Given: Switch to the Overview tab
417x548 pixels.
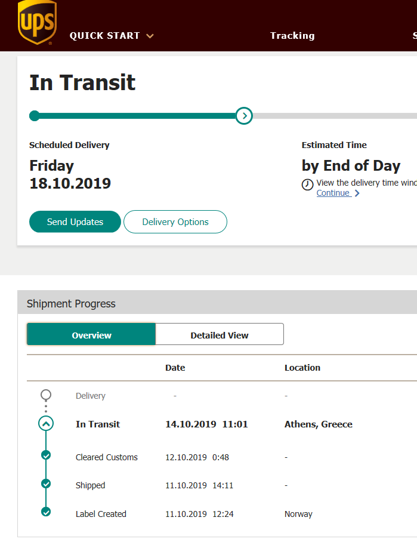Looking at the screenshot, I should coord(91,334).
